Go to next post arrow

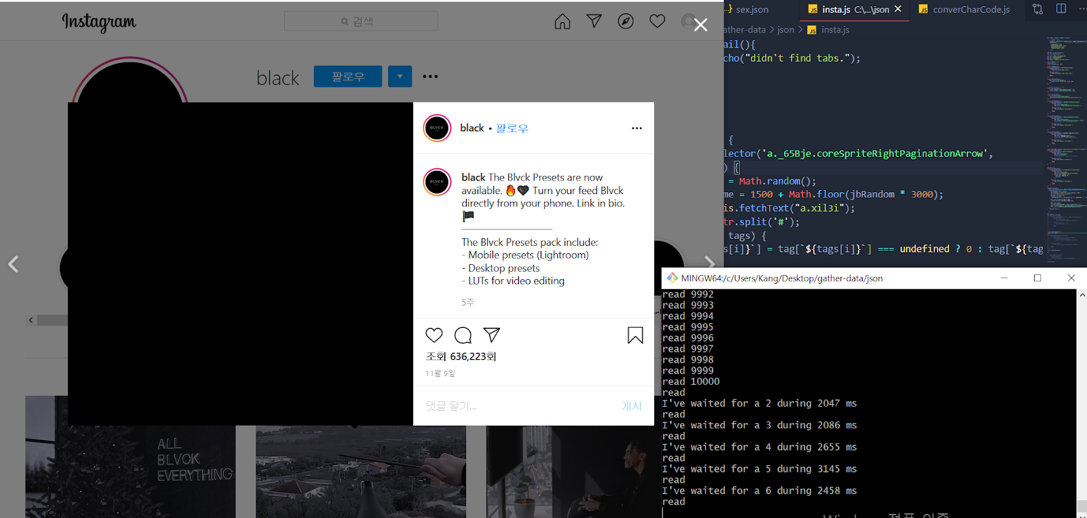(x=709, y=263)
